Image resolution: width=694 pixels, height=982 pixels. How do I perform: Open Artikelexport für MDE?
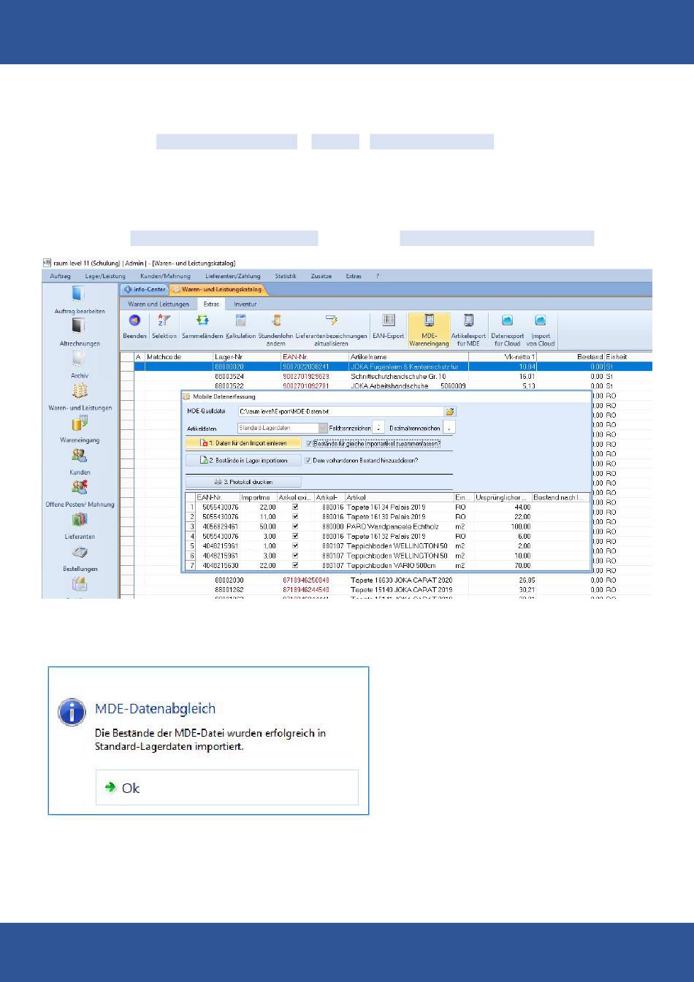[468, 329]
